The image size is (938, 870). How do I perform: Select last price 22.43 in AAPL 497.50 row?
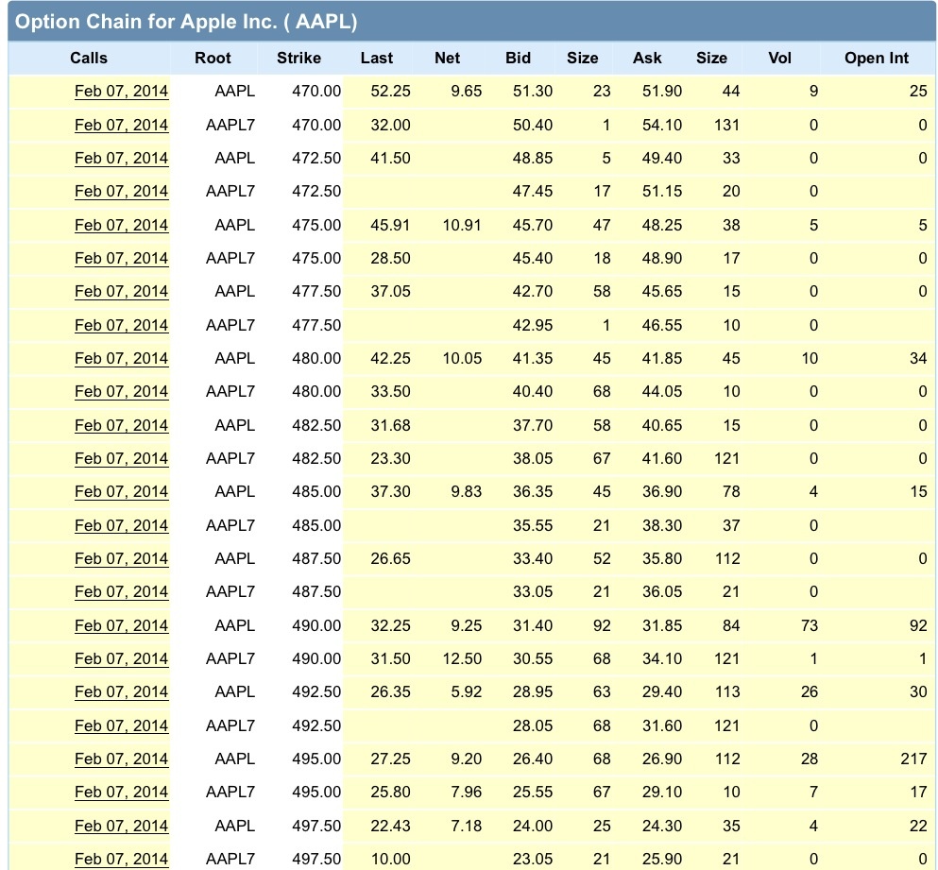point(391,827)
